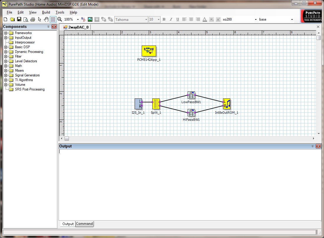This screenshot has height=238, width=324.
Task: Expand the Dynamic Processing folder
Action: coord(6,52)
